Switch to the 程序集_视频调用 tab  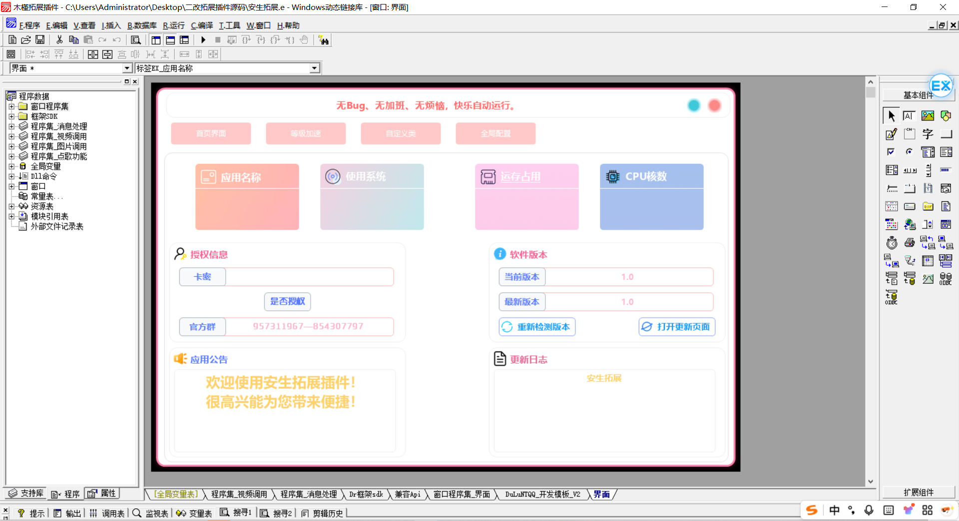tap(239, 494)
